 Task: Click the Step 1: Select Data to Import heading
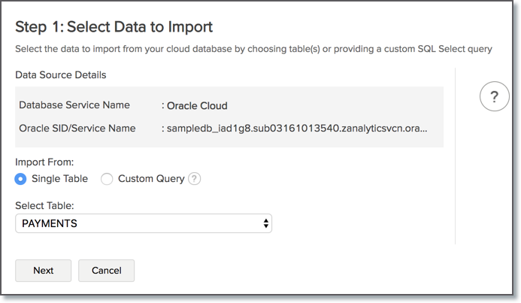(x=114, y=27)
